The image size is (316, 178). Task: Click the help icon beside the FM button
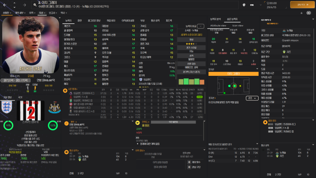244,5
